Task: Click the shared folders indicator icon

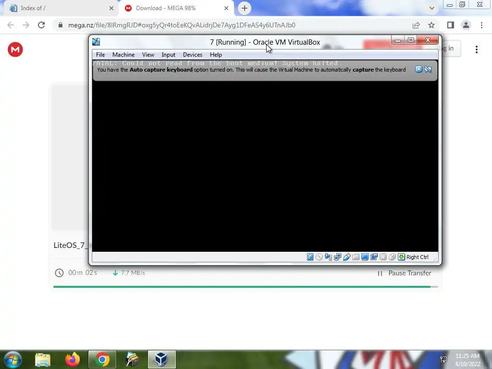Action: click(356, 257)
